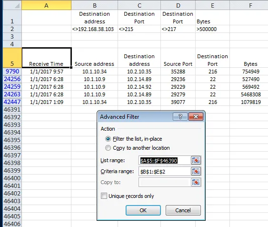
Task: Click inside the Criteria range field
Action: pos(165,171)
